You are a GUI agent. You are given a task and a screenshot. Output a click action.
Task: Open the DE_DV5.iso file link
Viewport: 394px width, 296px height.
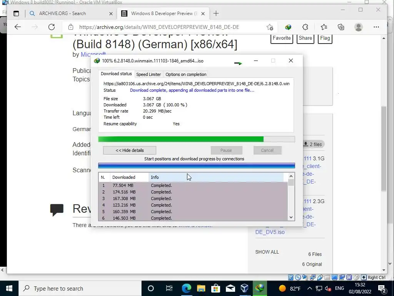tap(270, 232)
